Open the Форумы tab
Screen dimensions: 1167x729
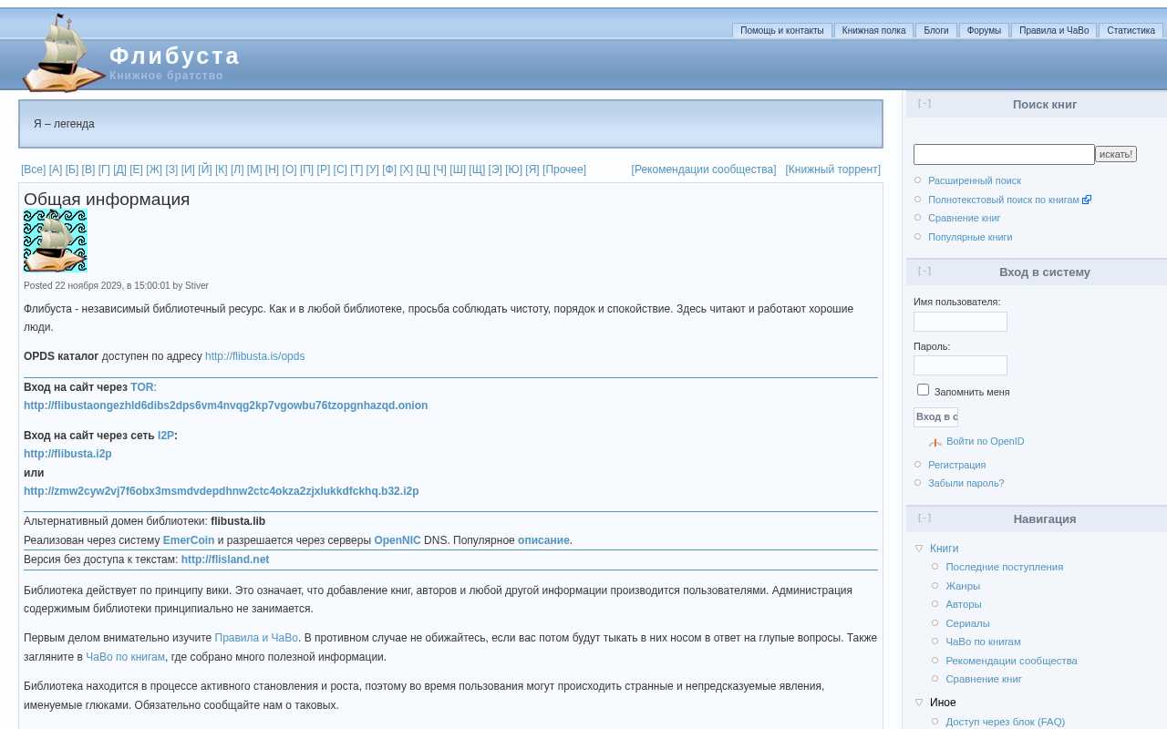point(984,31)
